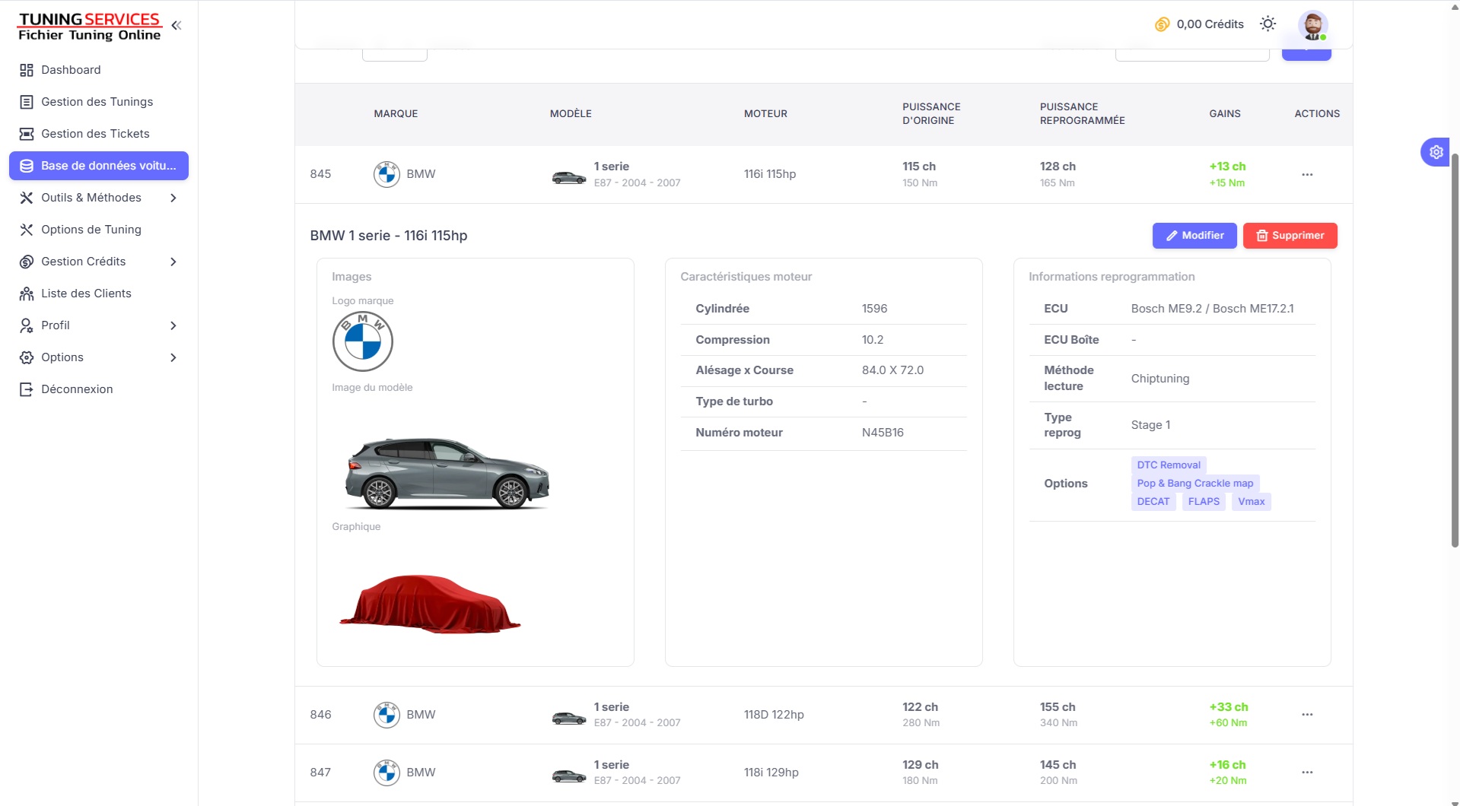Click the Dashboard grid icon
Screen dimensions: 1460x806
tap(27, 70)
